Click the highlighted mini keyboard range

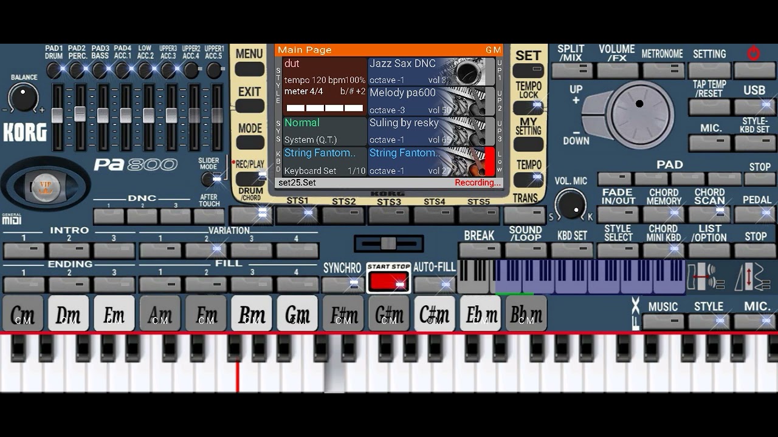click(x=590, y=277)
